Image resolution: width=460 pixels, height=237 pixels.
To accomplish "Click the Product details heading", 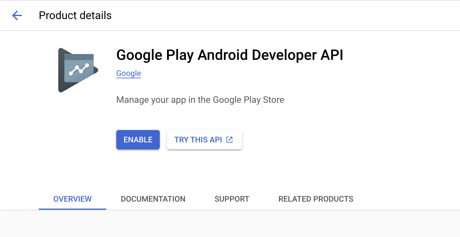I will coord(75,15).
